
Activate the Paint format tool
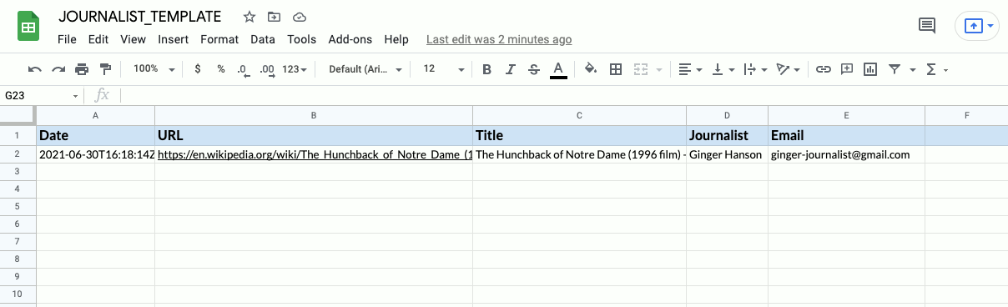click(x=105, y=69)
